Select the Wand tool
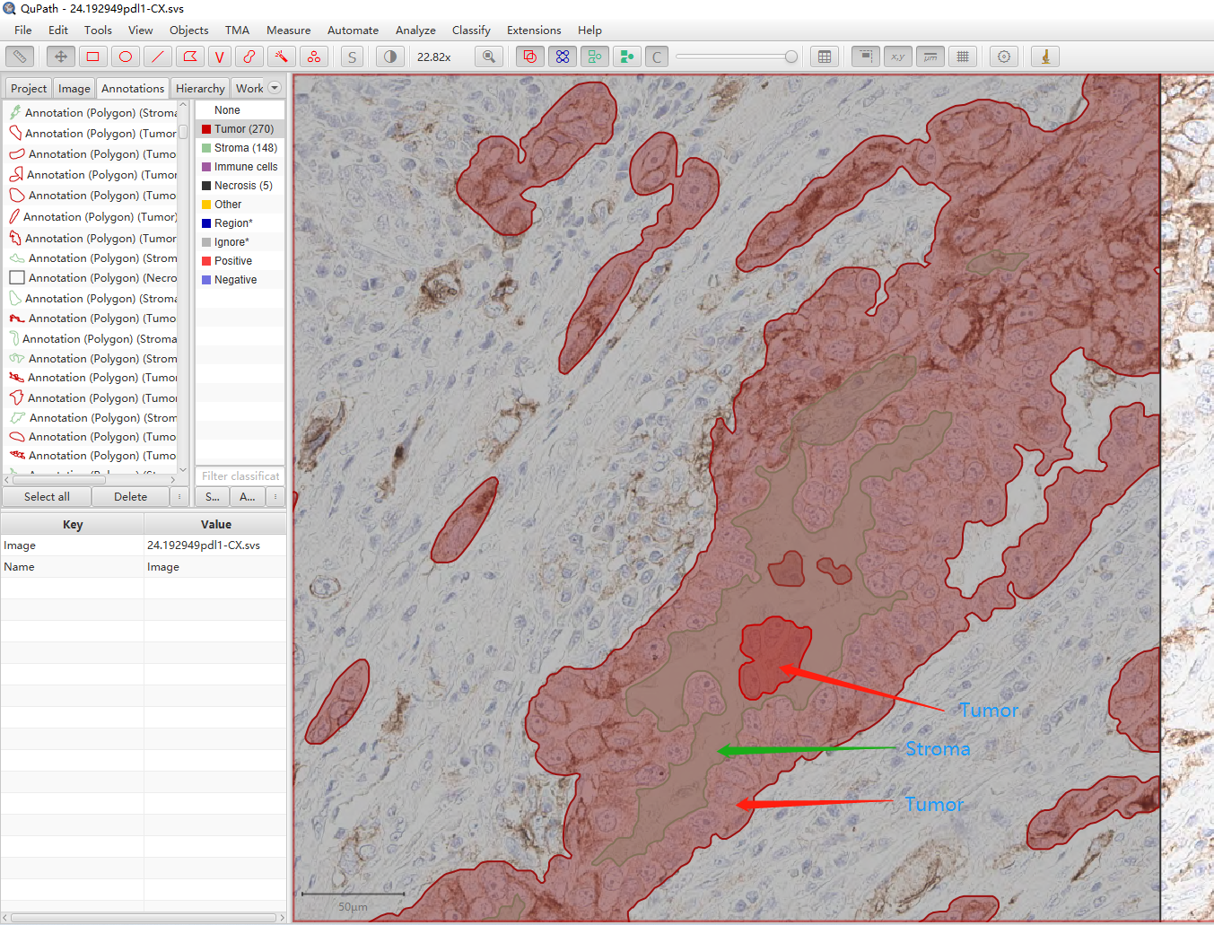Screen dimensions: 1214x925 click(281, 57)
